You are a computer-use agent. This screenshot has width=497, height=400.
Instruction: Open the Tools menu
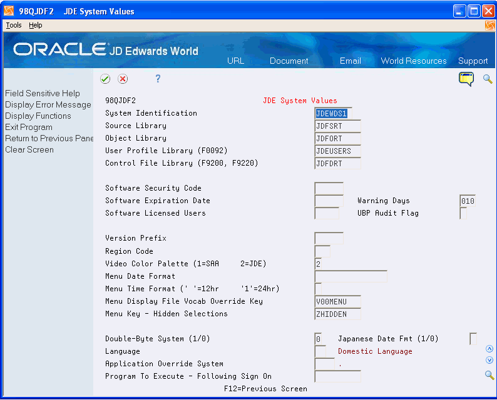coord(14,25)
